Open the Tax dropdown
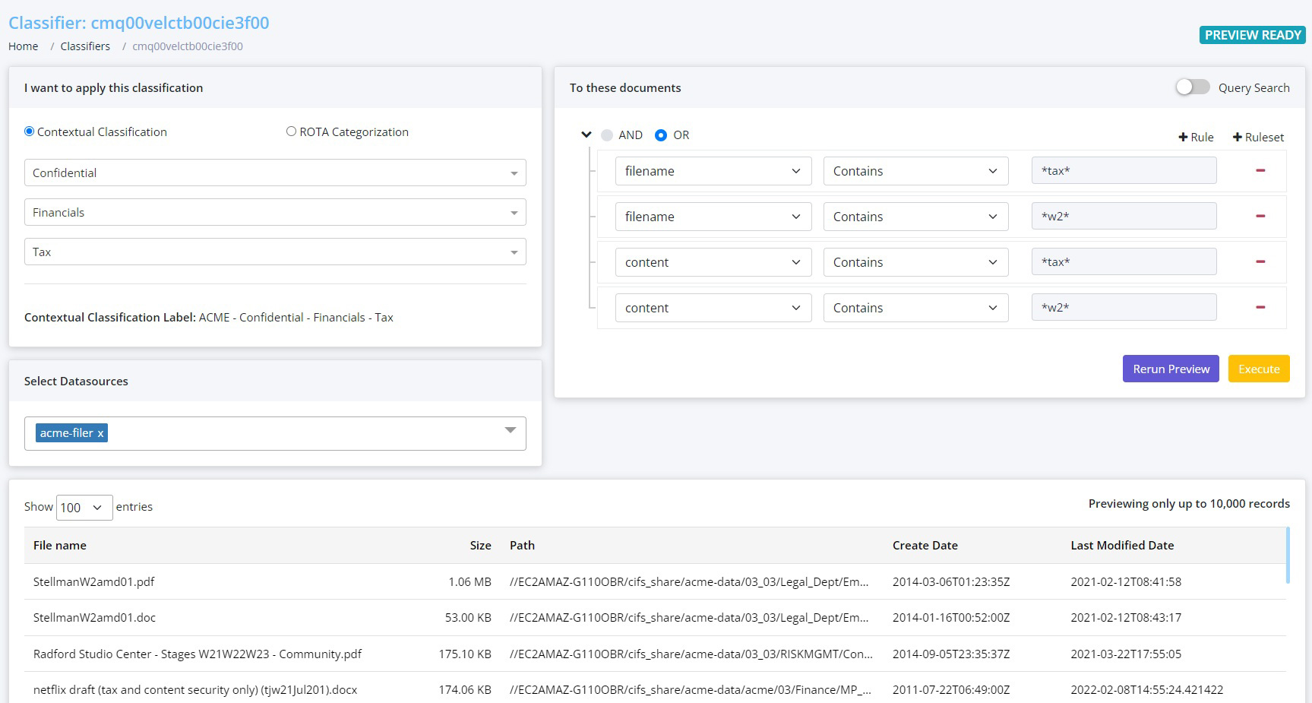Viewport: 1312px width, 703px height. (x=275, y=252)
